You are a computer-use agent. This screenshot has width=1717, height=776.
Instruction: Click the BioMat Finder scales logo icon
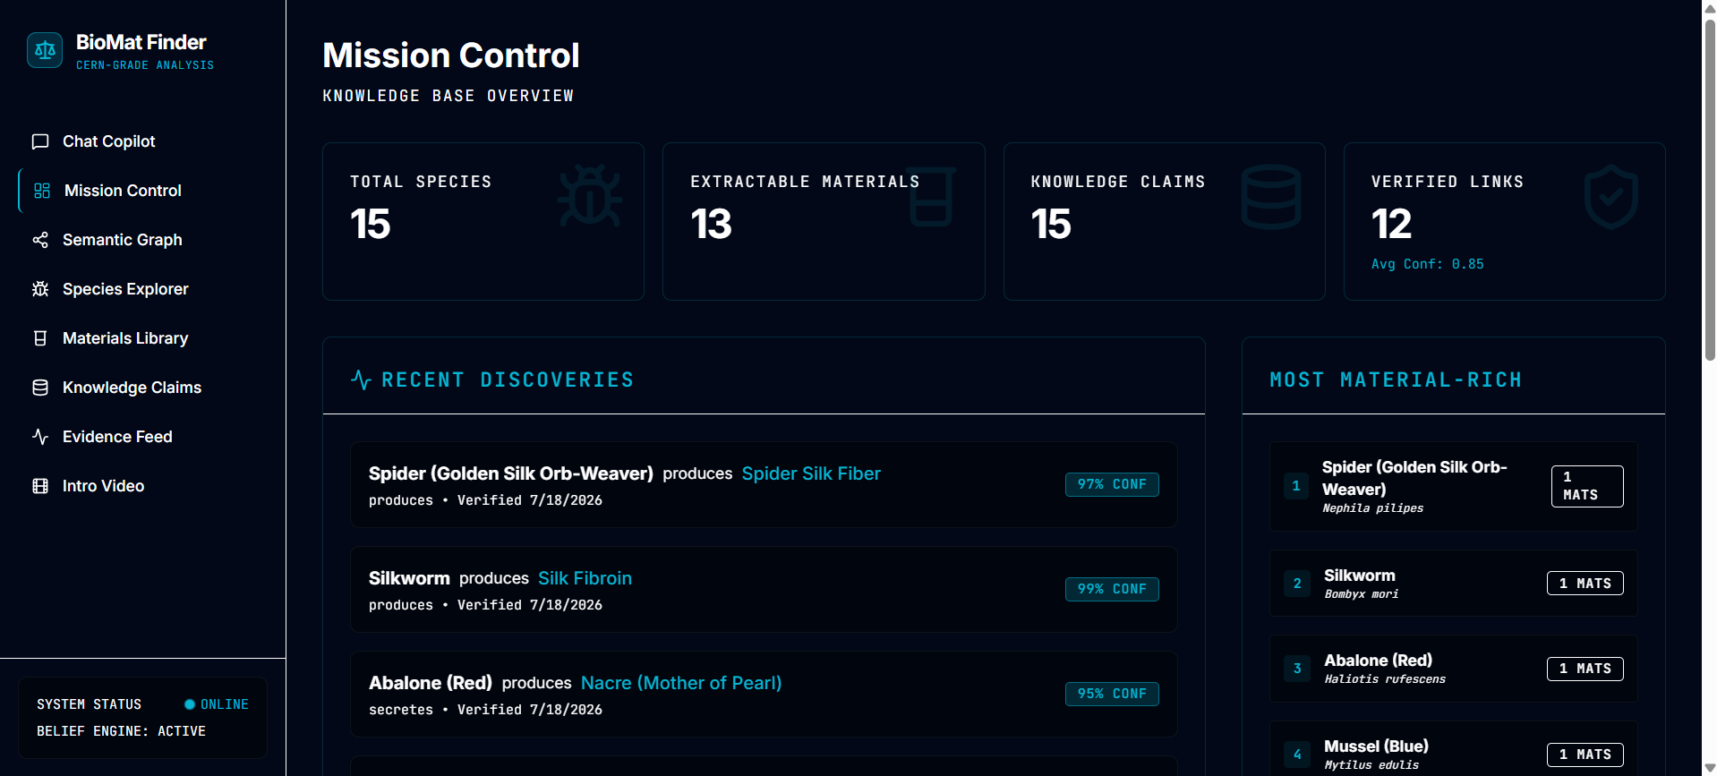click(45, 50)
